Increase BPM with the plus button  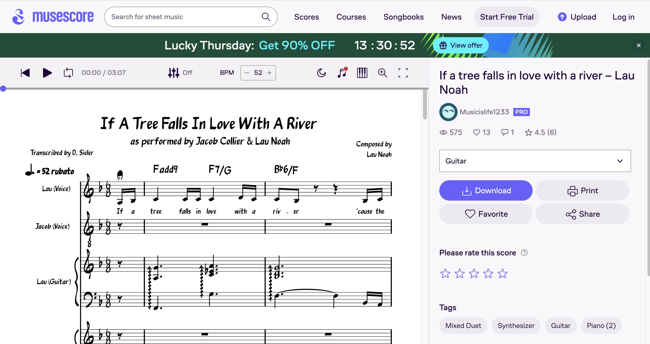coord(269,73)
